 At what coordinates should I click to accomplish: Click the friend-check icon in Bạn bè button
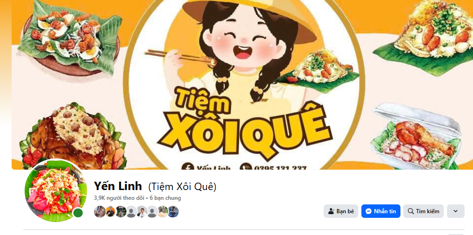click(331, 211)
